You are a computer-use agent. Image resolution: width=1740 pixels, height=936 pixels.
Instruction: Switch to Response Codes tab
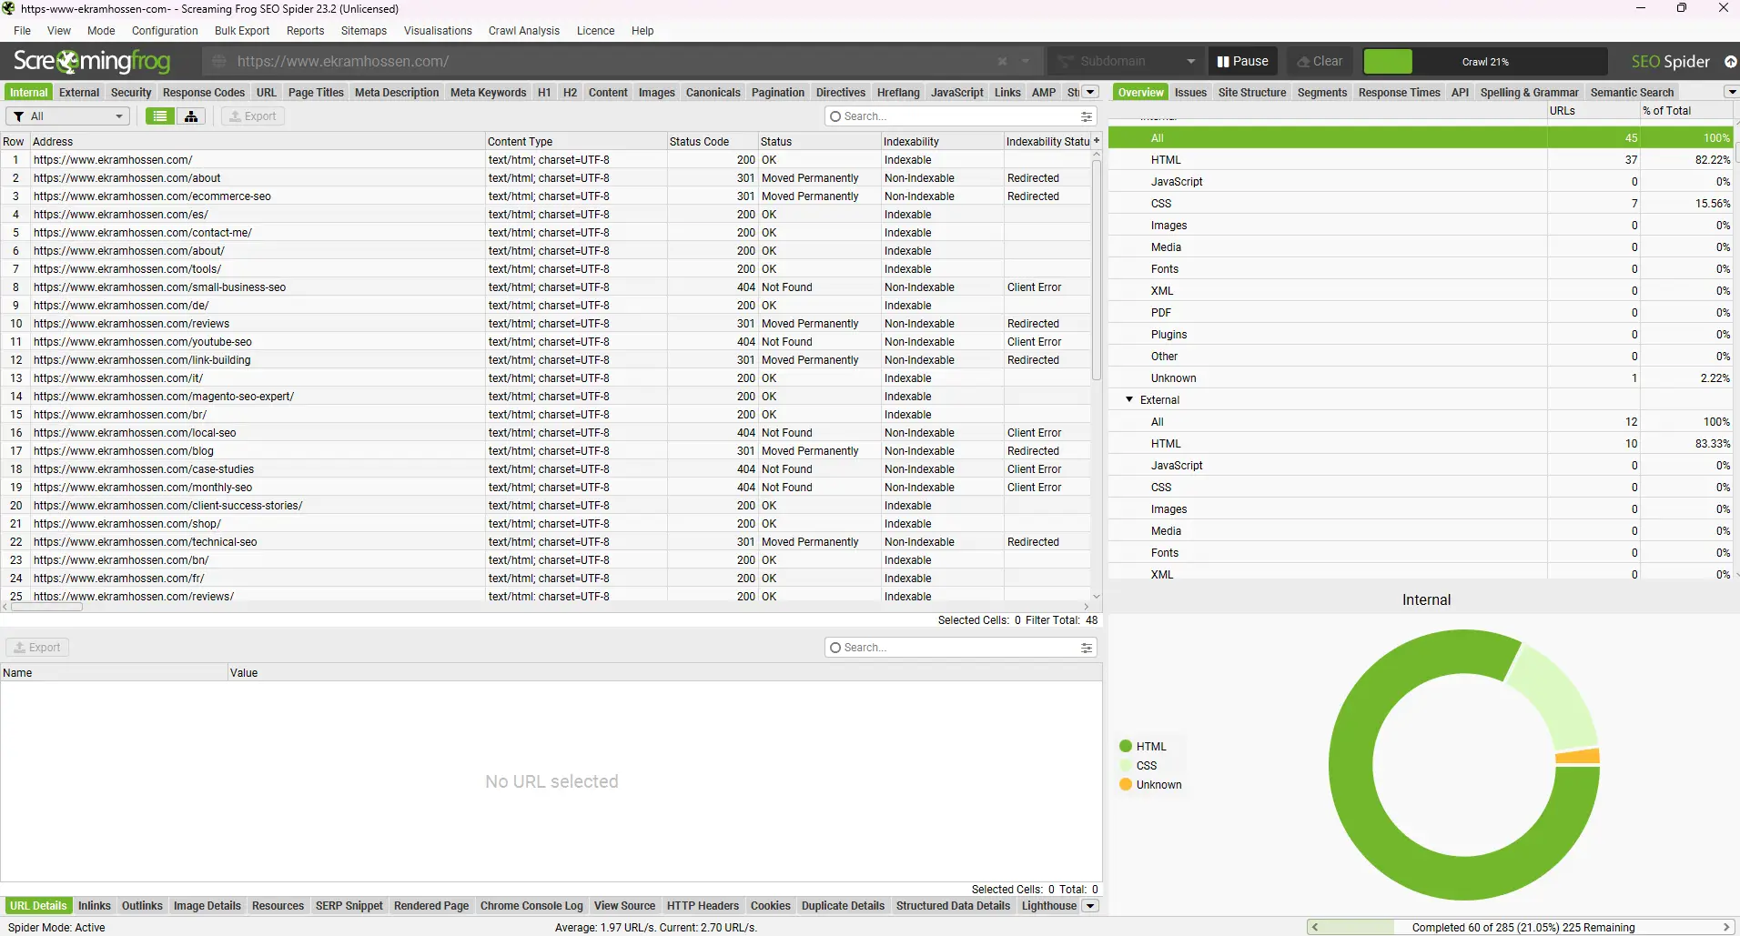(x=204, y=93)
